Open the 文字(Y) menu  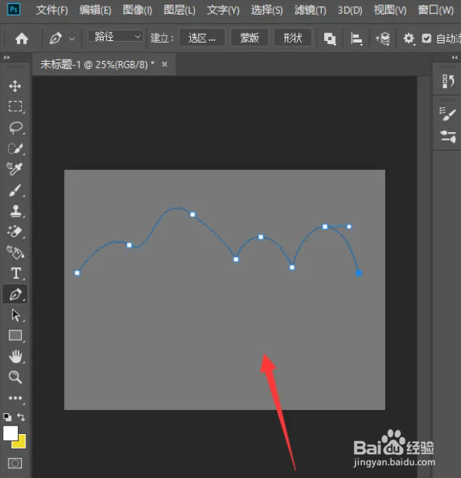click(224, 10)
